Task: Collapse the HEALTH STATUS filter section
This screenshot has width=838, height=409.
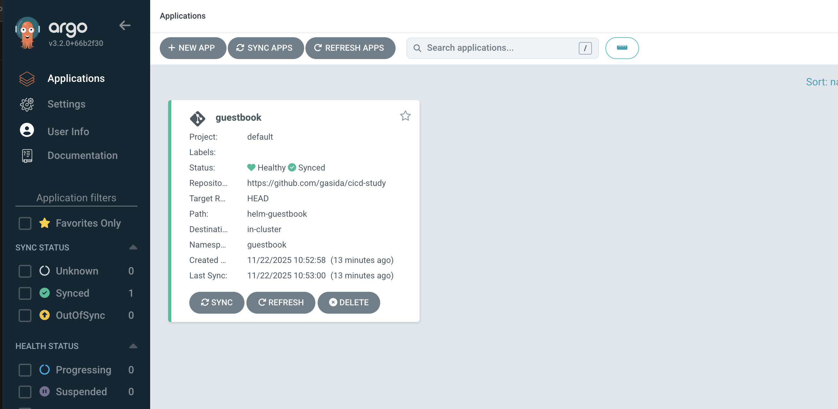Action: pos(133,346)
